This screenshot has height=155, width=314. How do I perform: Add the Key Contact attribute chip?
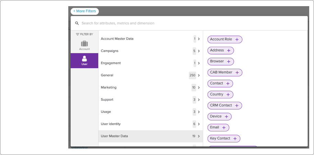point(224,139)
